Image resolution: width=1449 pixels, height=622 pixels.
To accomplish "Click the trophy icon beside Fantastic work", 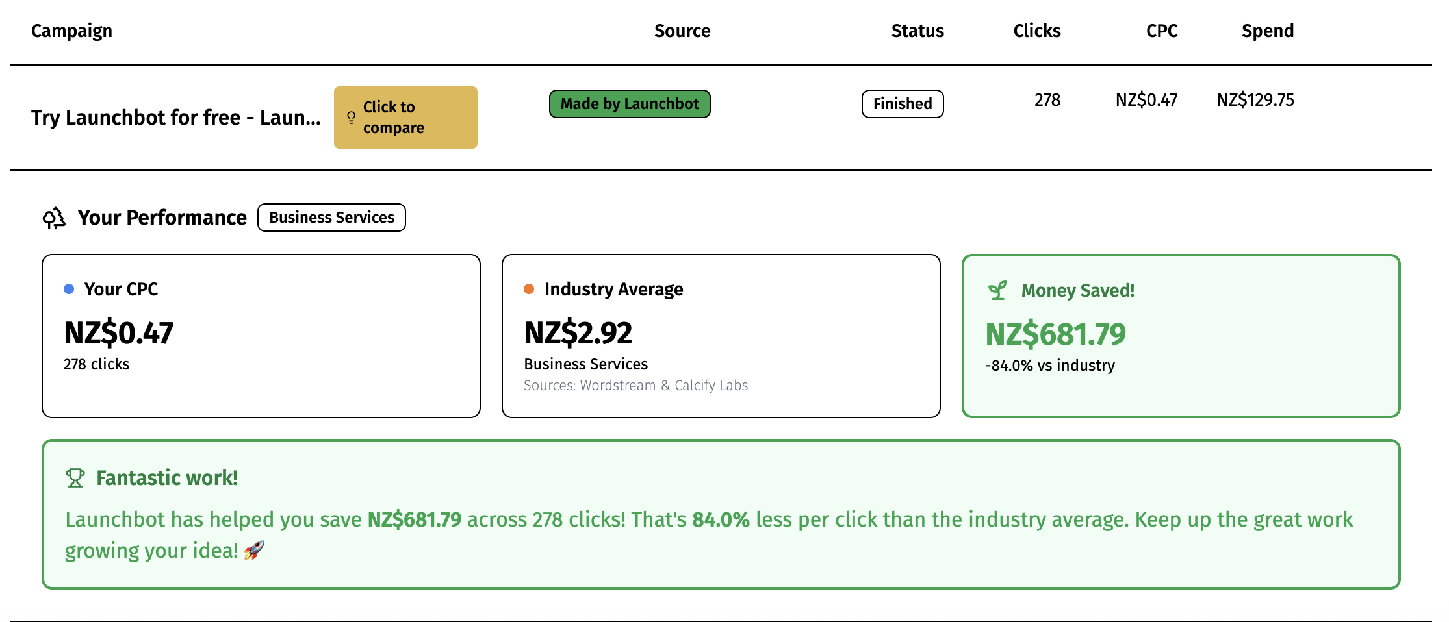I will click(x=75, y=478).
